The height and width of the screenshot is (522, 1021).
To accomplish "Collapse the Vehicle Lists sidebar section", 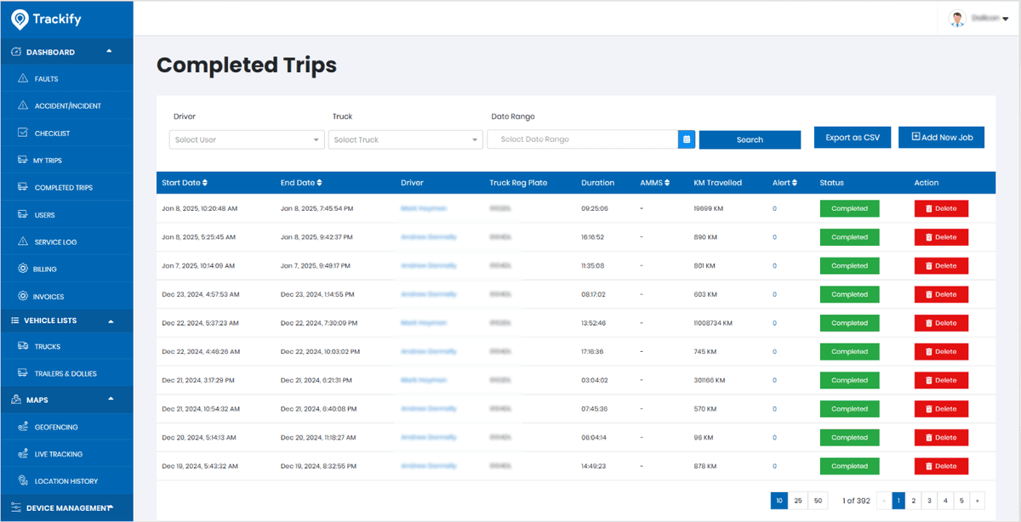I will [110, 321].
